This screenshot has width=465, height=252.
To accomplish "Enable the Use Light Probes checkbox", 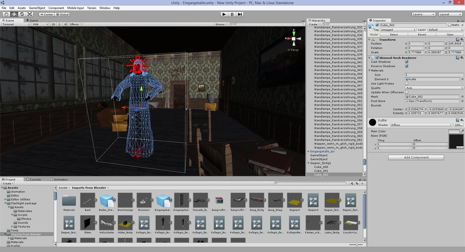I will click(x=406, y=84).
